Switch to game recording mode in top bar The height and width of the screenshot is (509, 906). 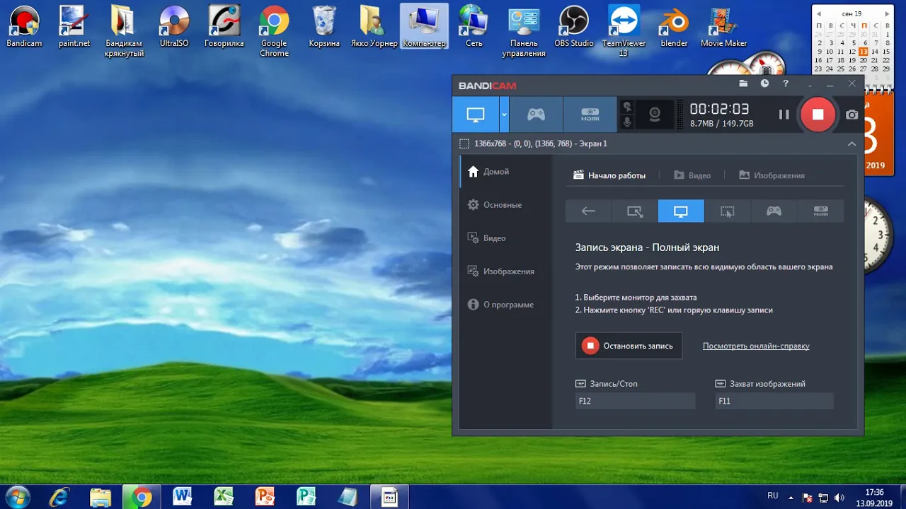536,115
